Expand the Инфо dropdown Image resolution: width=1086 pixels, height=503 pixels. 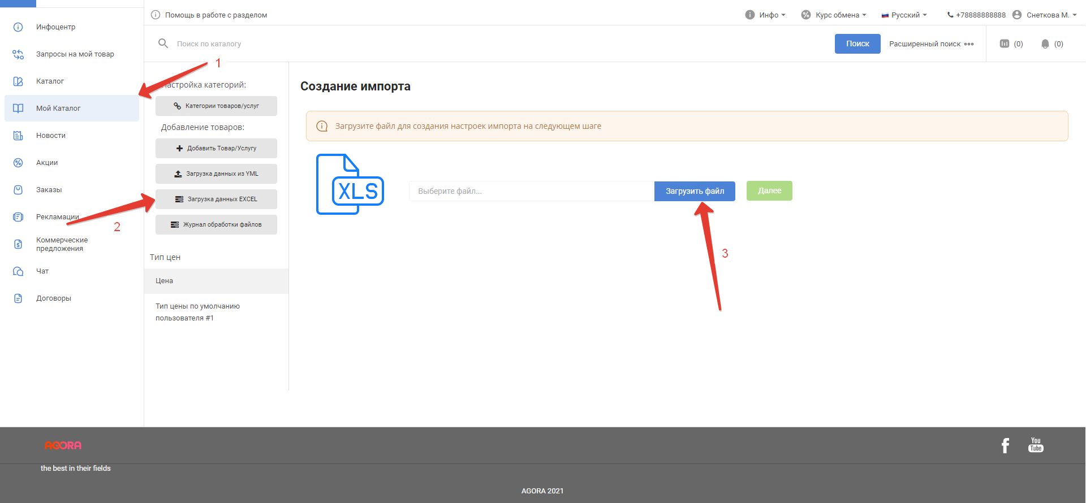coord(765,15)
